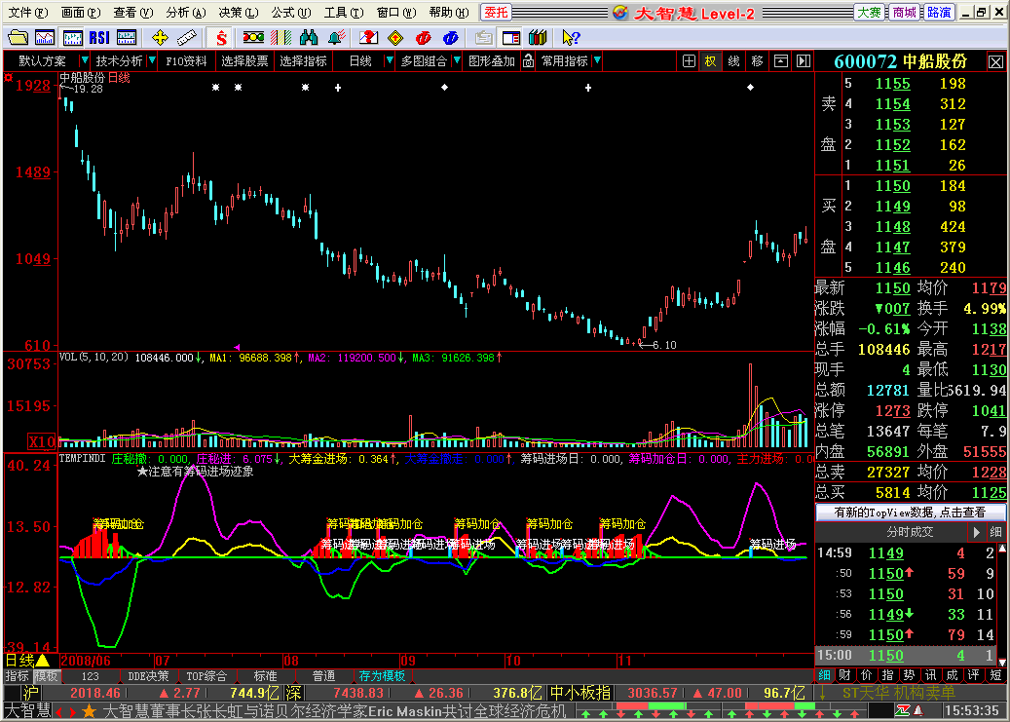Screen dimensions: 1010x722
Task: Open the 常用指标 dropdown arrow
Action: (597, 60)
